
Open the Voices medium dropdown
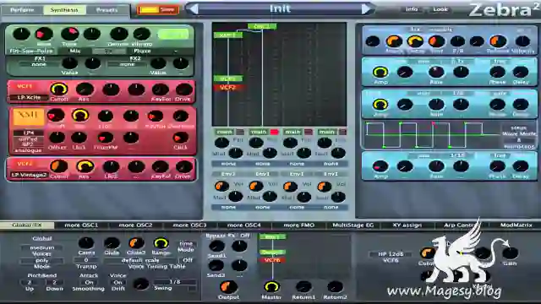click(x=41, y=247)
